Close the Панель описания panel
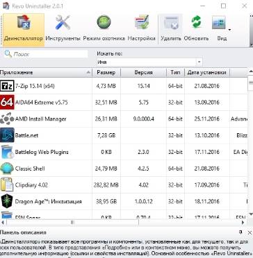The width and height of the screenshot is (253, 258). pyautogui.click(x=250, y=232)
